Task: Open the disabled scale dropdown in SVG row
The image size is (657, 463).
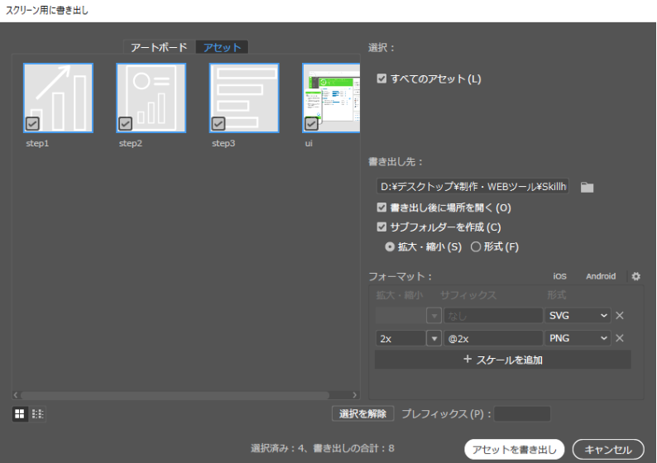Action: click(x=434, y=316)
